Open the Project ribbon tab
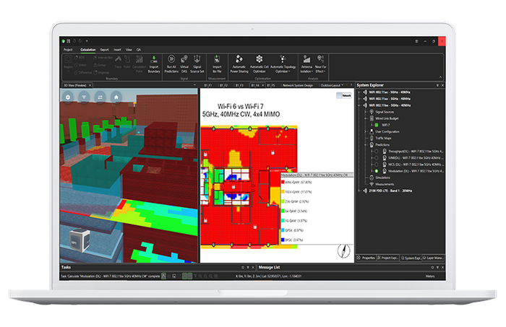The width and height of the screenshot is (506, 327). [x=68, y=50]
